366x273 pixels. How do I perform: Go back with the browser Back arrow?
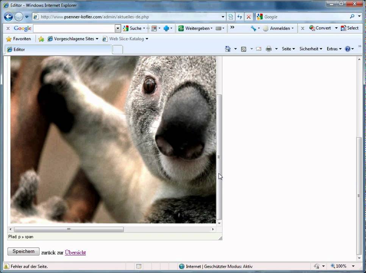click(8, 17)
